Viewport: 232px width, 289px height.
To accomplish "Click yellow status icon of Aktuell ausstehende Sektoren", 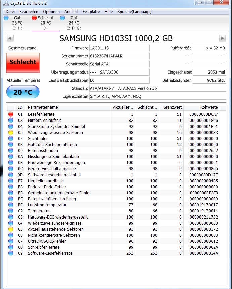I will coord(11,229).
